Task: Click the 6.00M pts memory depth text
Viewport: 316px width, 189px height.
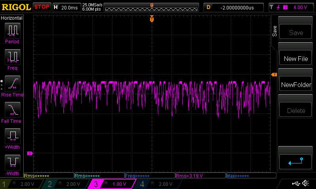Action: tap(92, 9)
